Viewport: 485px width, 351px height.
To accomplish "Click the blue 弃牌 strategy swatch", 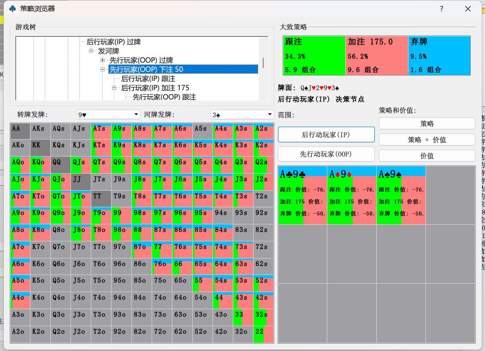I will pos(438,56).
